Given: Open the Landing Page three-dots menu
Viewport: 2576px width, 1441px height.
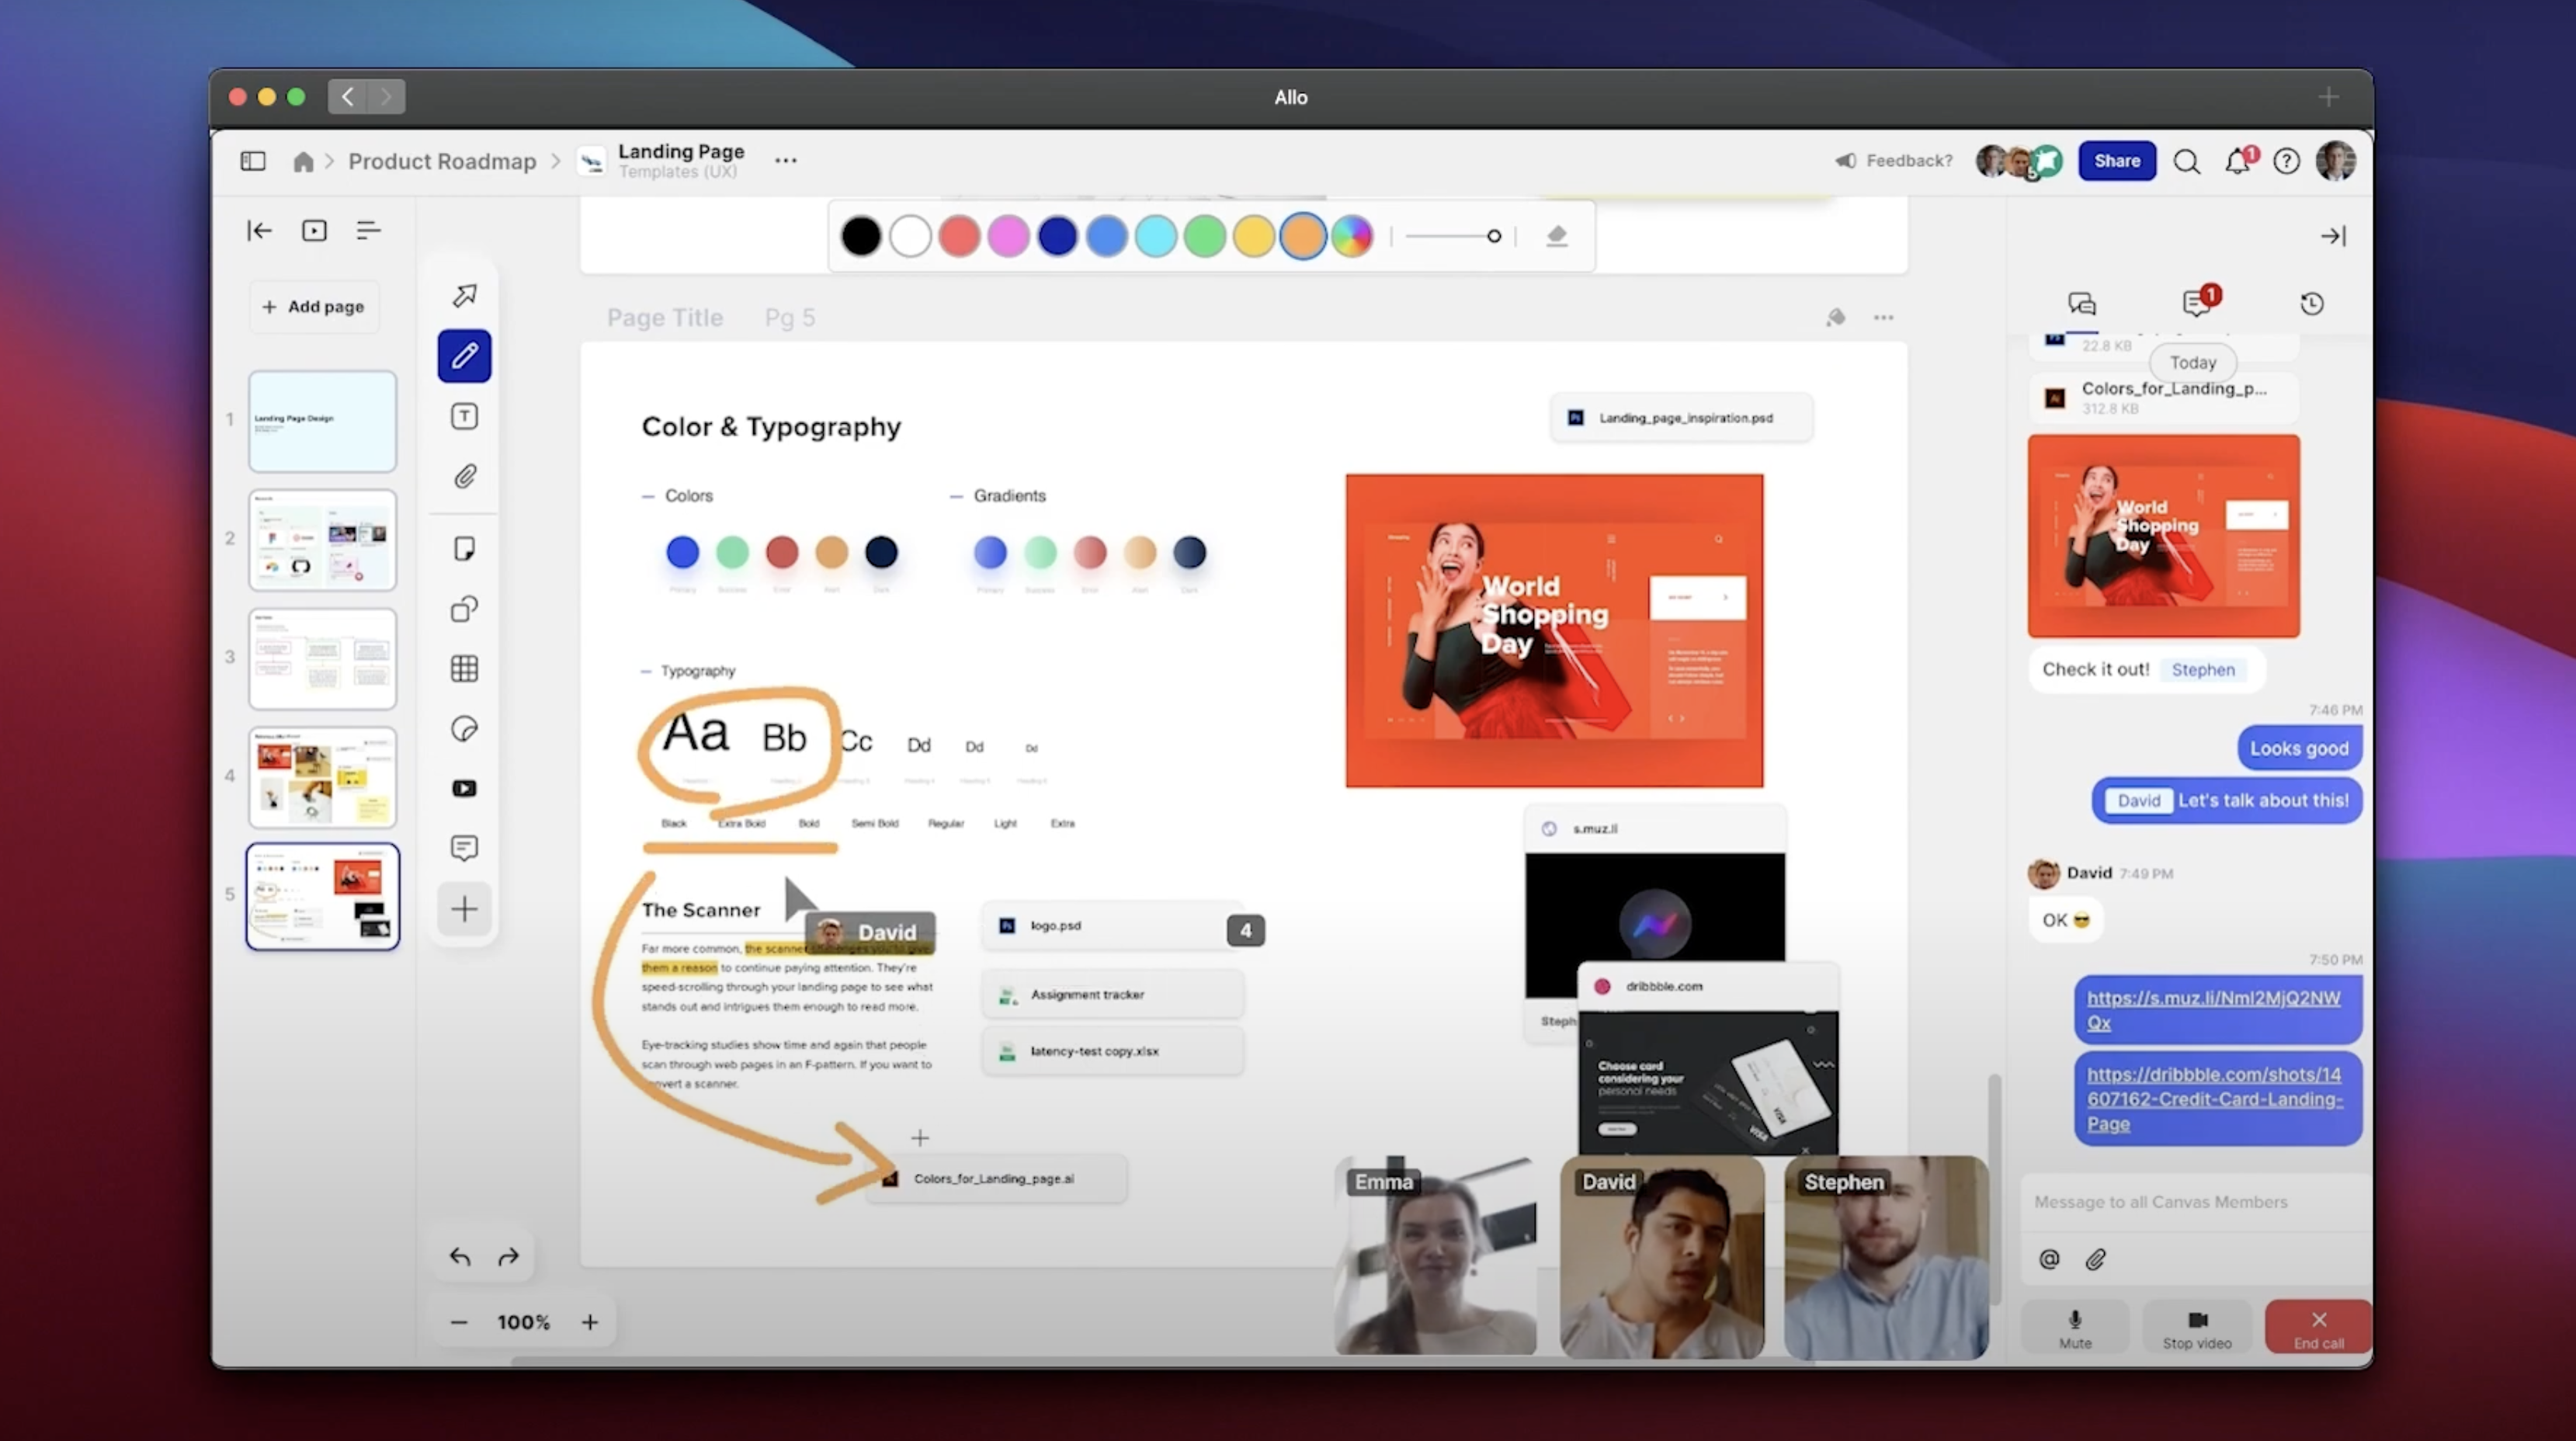Looking at the screenshot, I should (785, 161).
